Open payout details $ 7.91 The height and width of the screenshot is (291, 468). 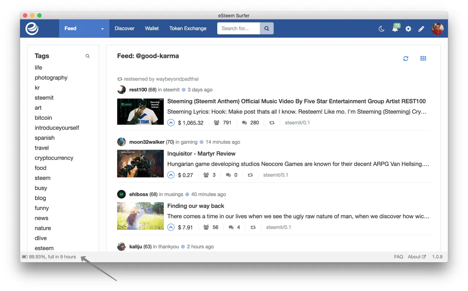pos(185,227)
